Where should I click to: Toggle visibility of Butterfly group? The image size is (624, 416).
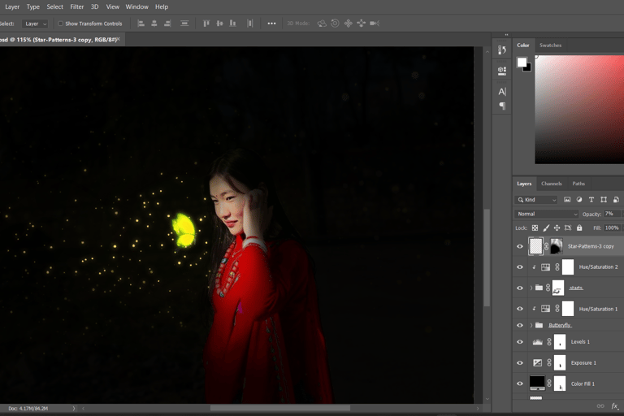coord(520,325)
